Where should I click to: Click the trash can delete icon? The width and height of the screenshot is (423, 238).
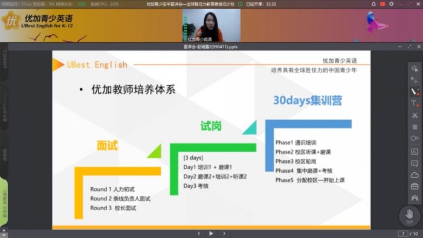pyautogui.click(x=415, y=127)
